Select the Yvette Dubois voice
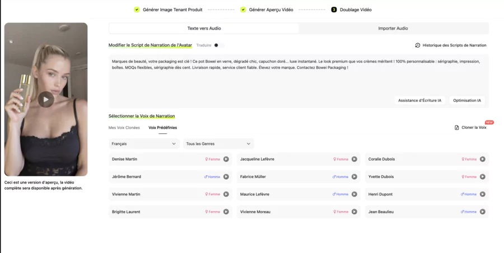This screenshot has height=253, width=504. click(x=427, y=176)
